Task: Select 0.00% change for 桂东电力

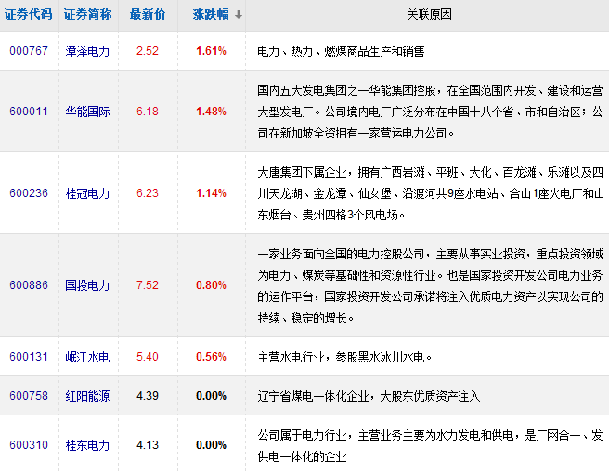Action: coord(211,445)
